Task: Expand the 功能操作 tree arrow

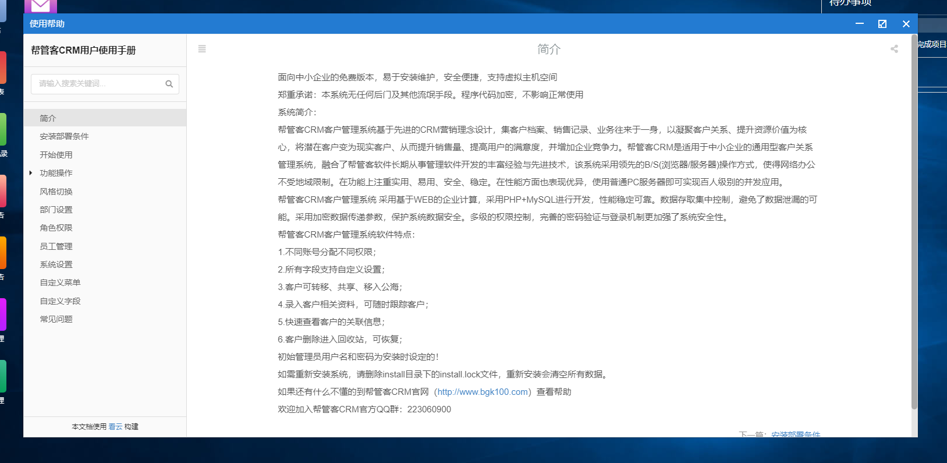Action: tap(31, 173)
